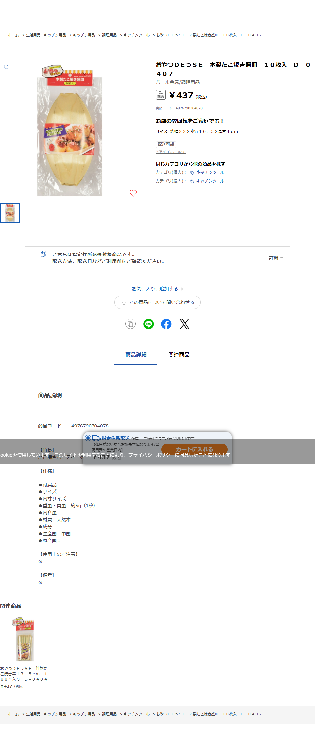
Task: Share the product on Facebook
Action: [x=166, y=324]
